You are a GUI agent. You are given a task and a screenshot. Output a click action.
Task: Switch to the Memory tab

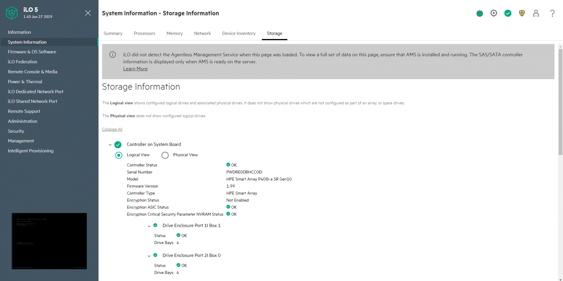[175, 33]
